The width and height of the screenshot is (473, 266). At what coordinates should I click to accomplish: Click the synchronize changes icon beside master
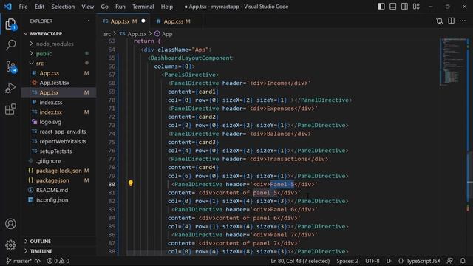(38, 261)
